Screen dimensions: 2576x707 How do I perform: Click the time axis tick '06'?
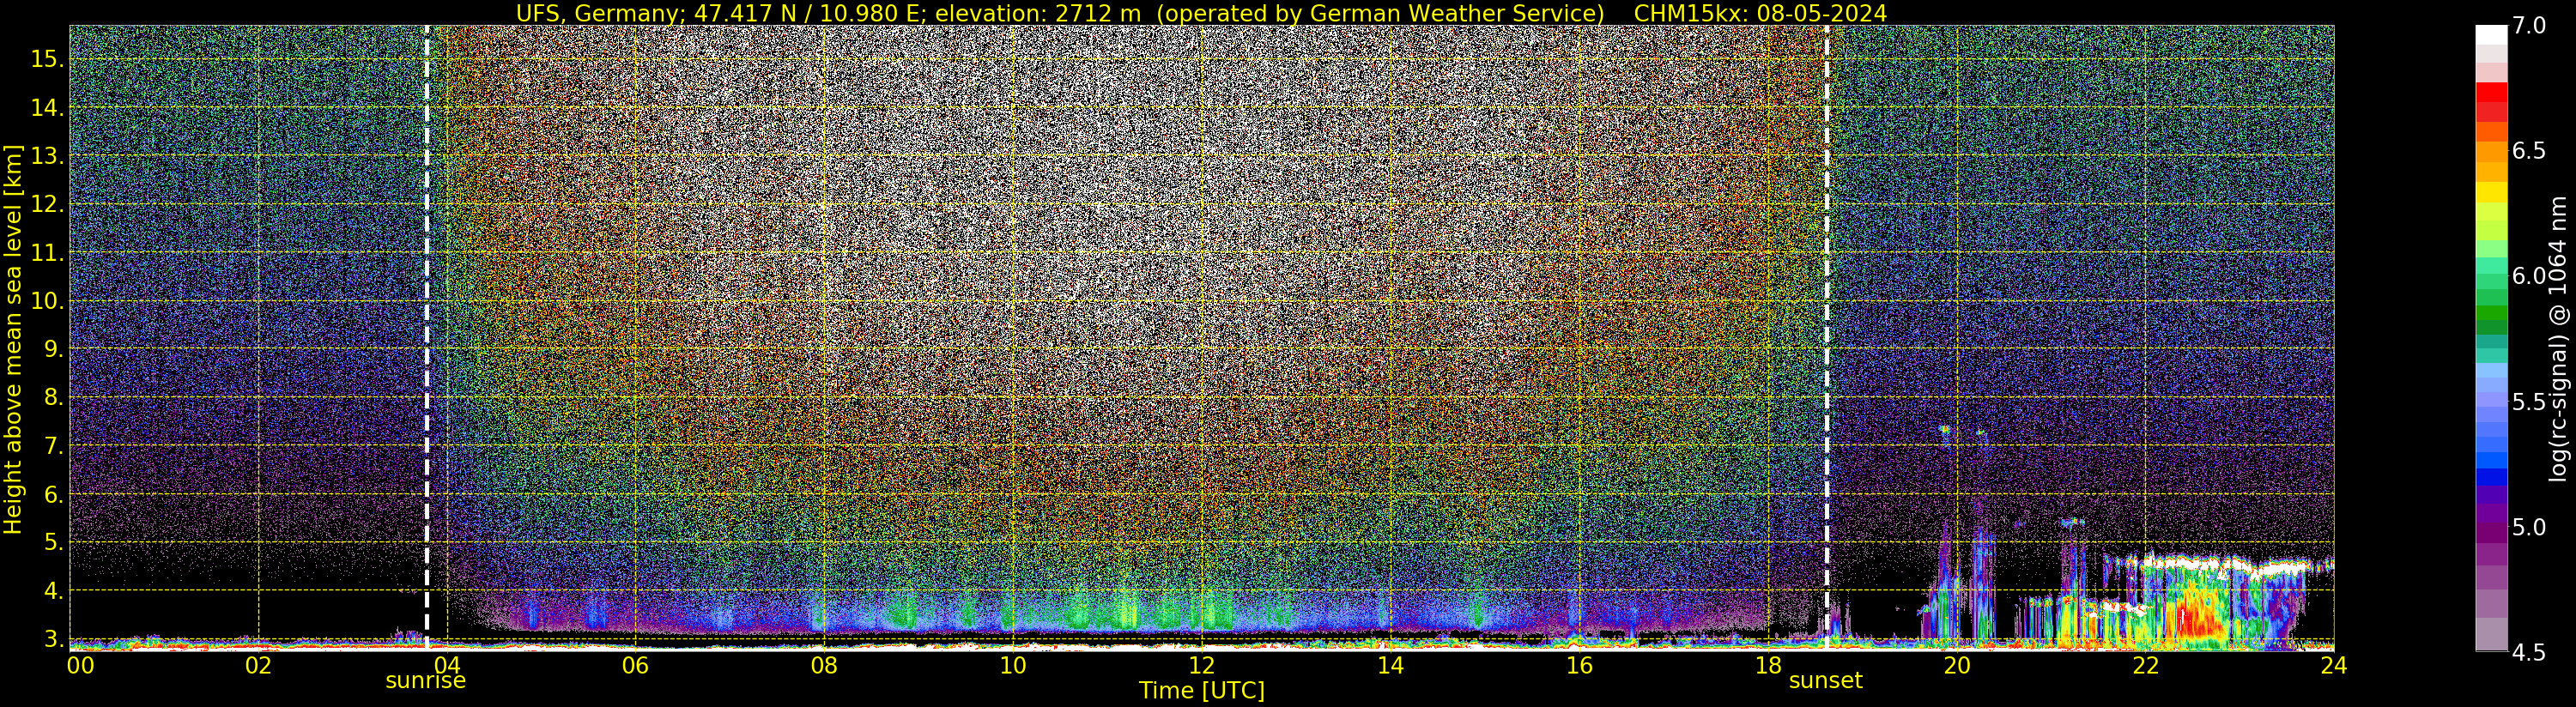click(635, 665)
